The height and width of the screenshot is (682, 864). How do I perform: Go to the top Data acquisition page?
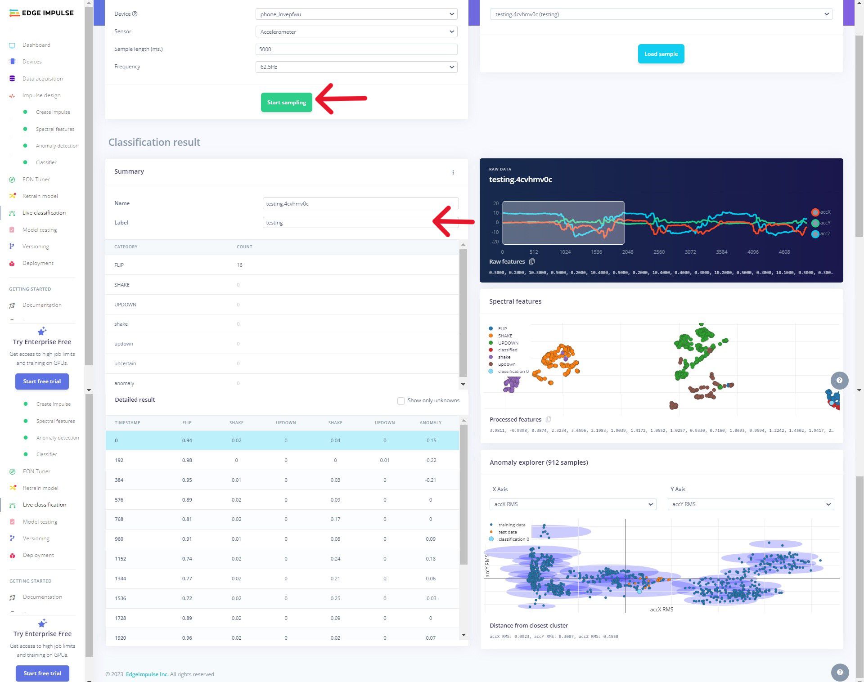(42, 79)
